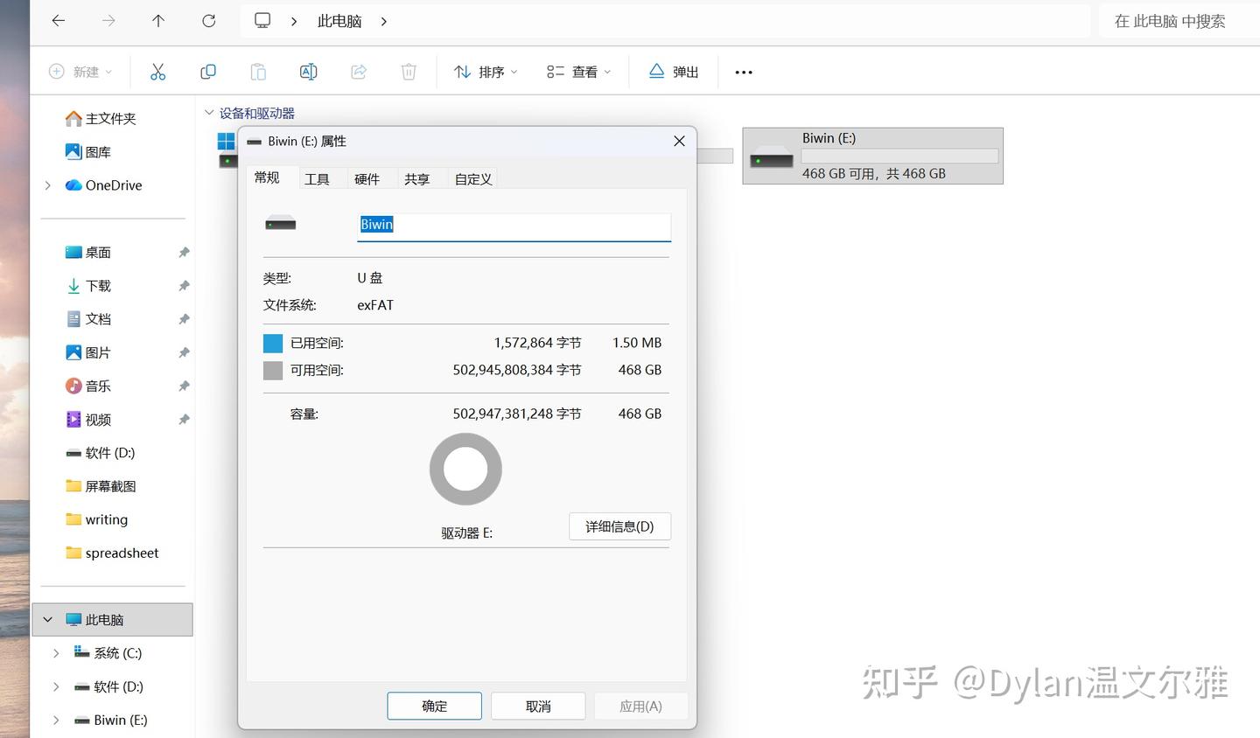Click the gray 可用空间 color swatch
Viewport: 1260px width, 738px height.
[273, 371]
